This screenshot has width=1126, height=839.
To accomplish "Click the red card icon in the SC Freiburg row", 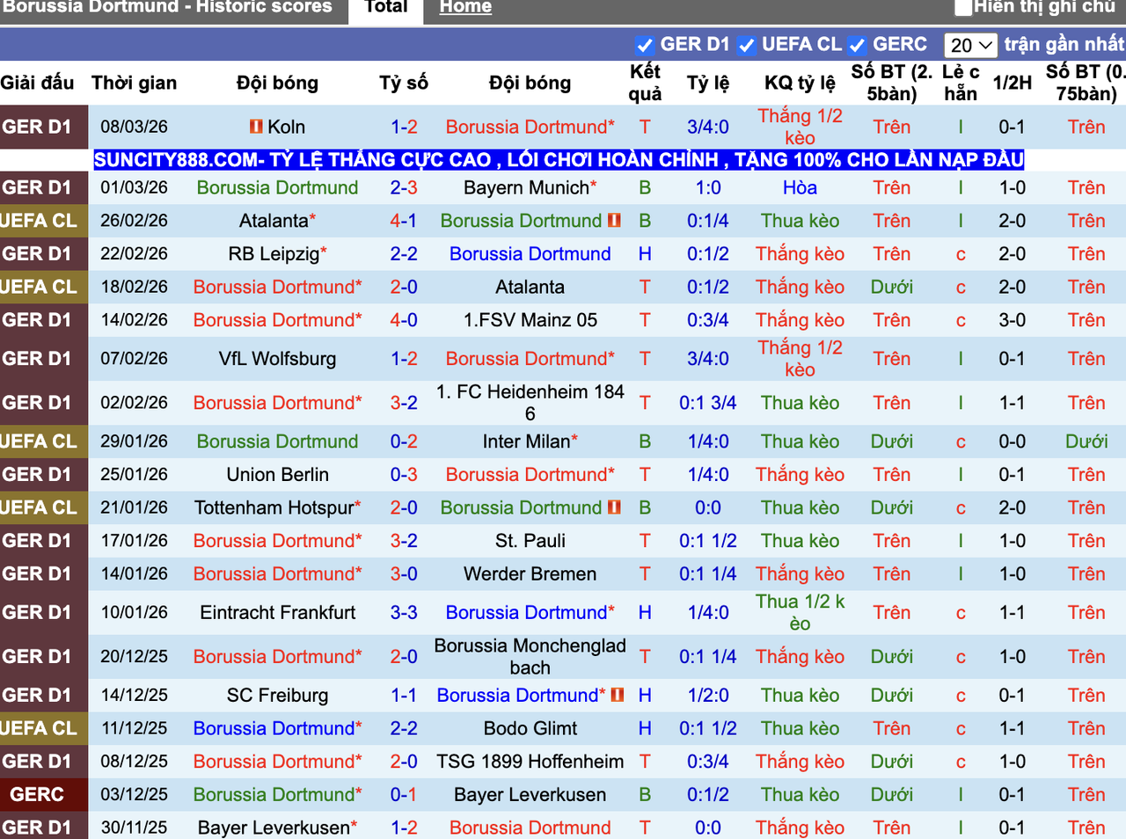I will click(618, 695).
